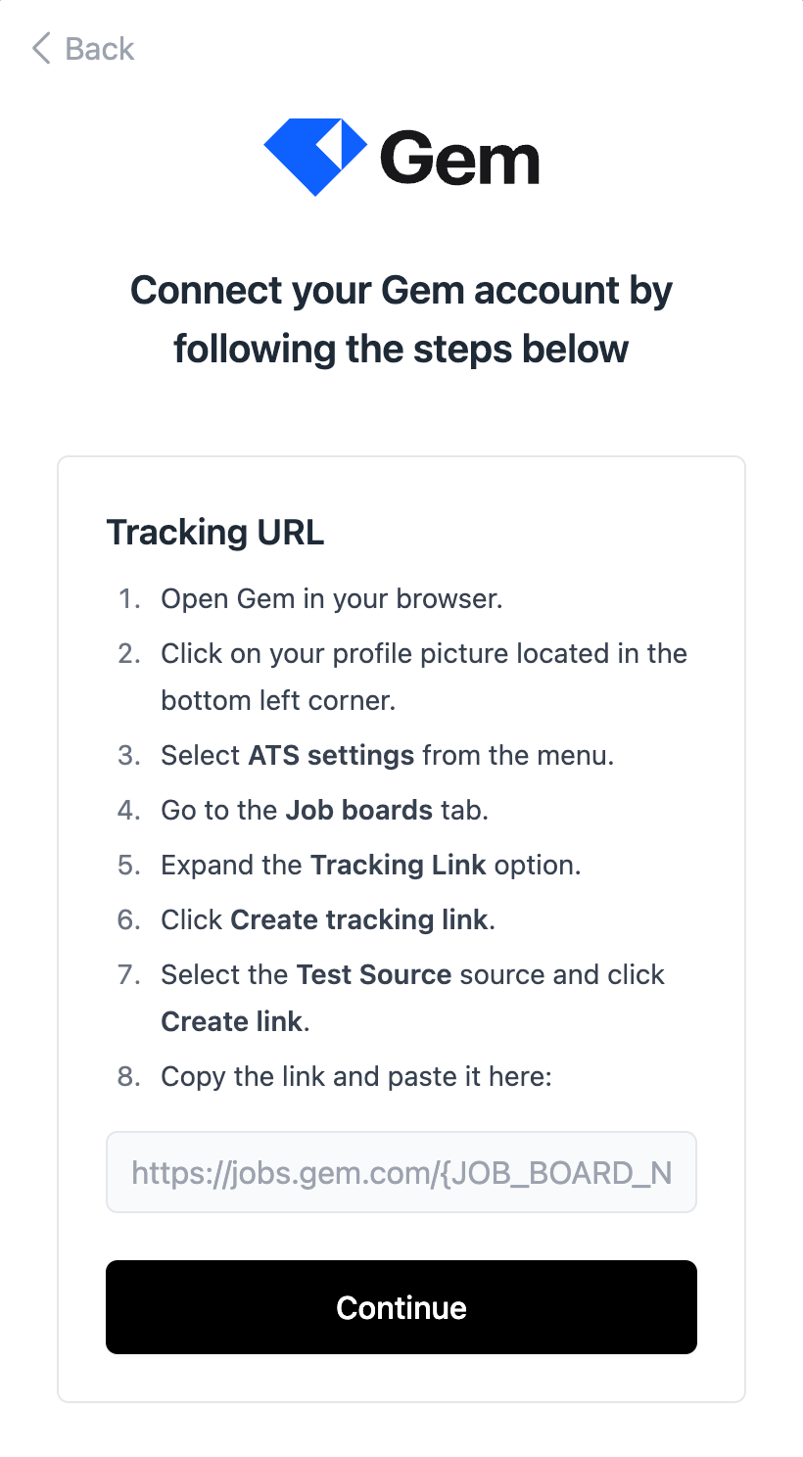Click the Gem wordmark text
This screenshot has width=803, height=1457.
[459, 159]
